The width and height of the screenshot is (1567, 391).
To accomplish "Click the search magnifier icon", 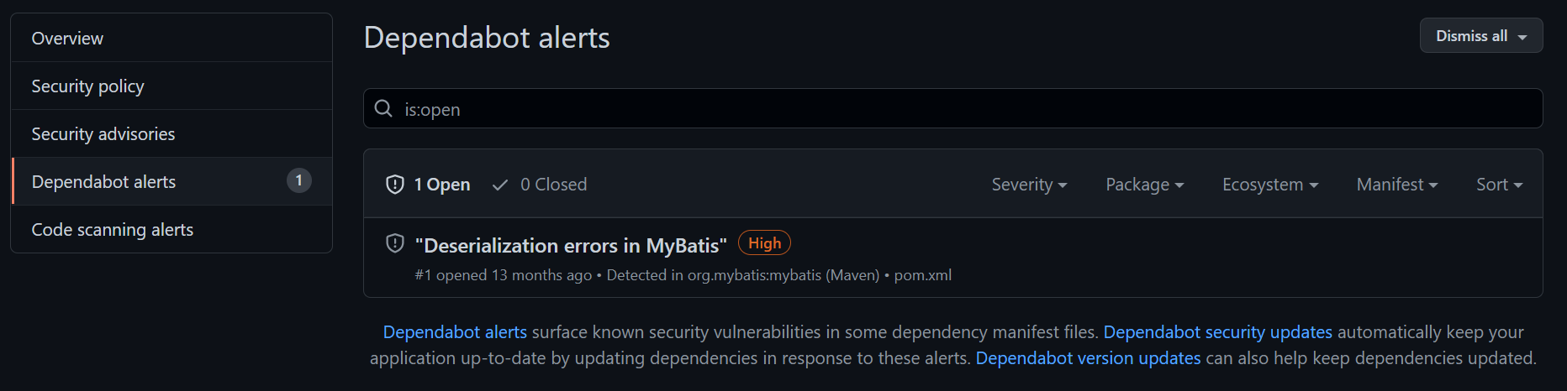I will [x=383, y=109].
